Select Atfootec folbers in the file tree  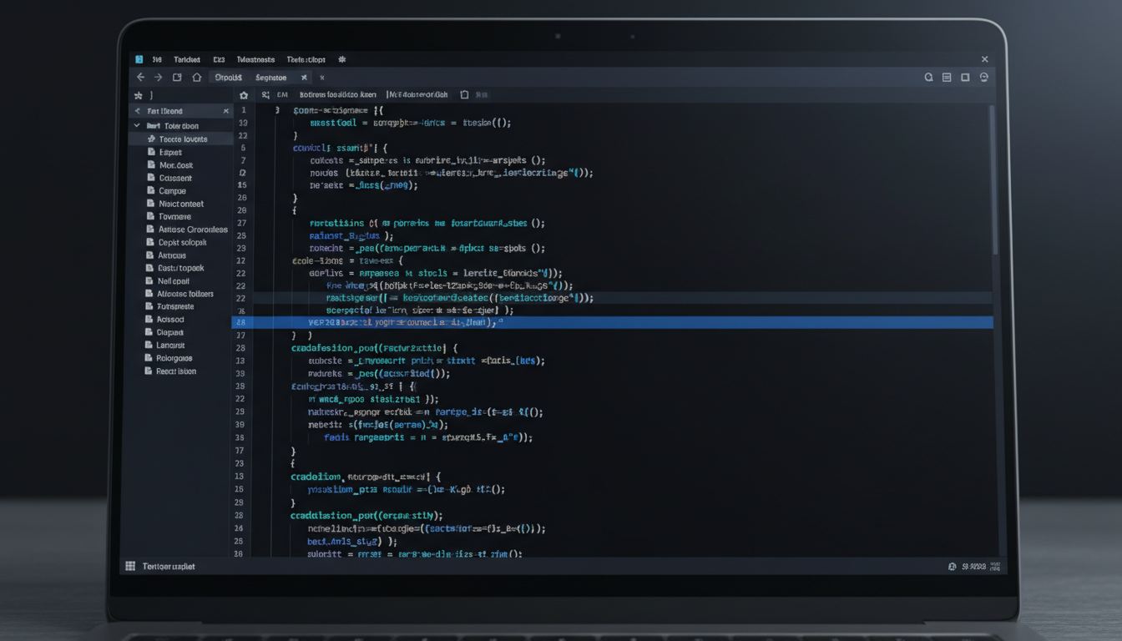tap(185, 294)
